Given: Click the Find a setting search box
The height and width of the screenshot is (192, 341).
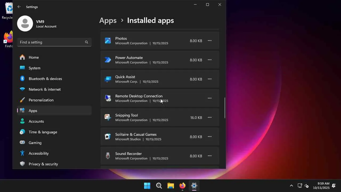Looking at the screenshot, I should [x=54, y=42].
